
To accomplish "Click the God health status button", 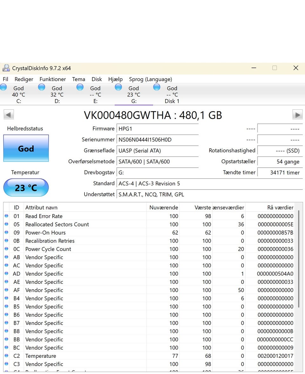I will pyautogui.click(x=26, y=149).
